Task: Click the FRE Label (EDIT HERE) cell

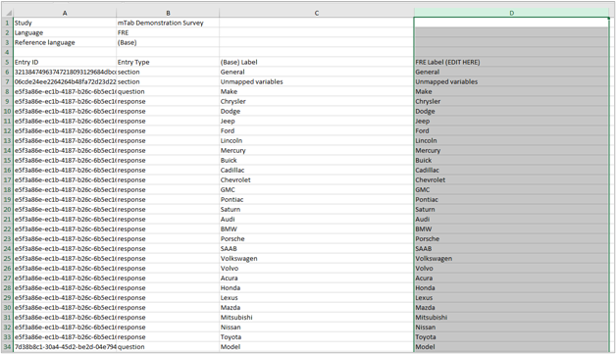Action: [x=511, y=62]
